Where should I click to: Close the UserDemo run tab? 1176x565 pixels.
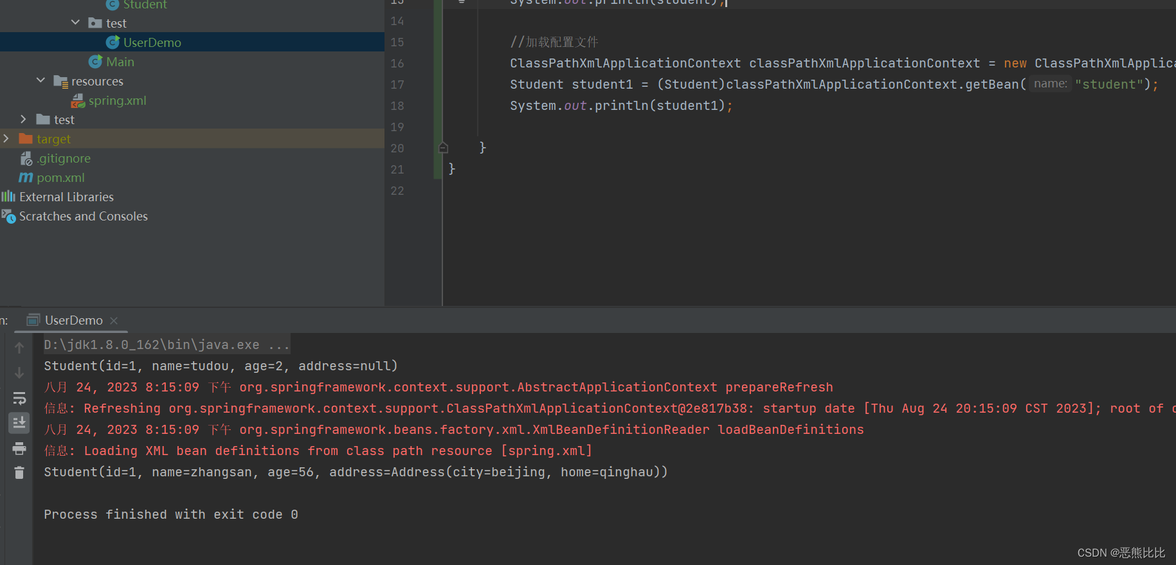[x=114, y=320]
